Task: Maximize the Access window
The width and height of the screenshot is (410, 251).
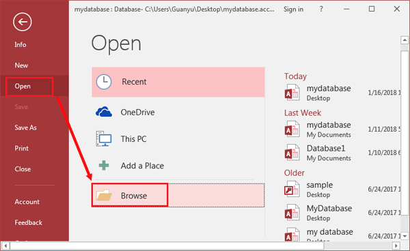Action: 372,9
